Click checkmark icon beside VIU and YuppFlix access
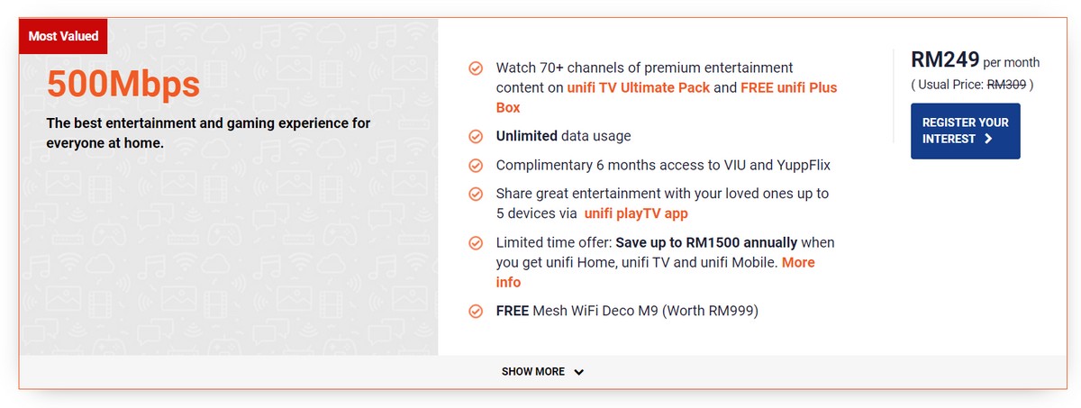The width and height of the screenshot is (1081, 408). pyautogui.click(x=476, y=166)
